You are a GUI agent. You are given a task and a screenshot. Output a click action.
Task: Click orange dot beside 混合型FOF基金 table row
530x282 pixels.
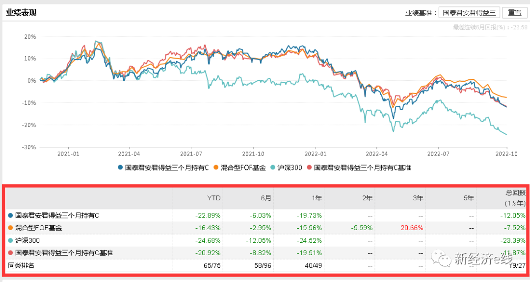[10, 228]
